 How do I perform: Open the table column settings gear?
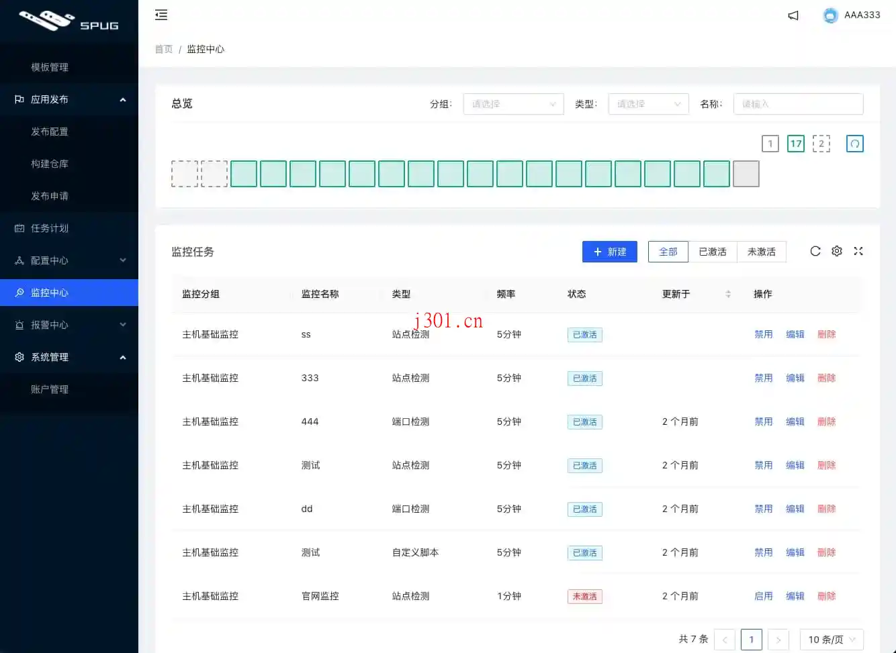(x=836, y=251)
